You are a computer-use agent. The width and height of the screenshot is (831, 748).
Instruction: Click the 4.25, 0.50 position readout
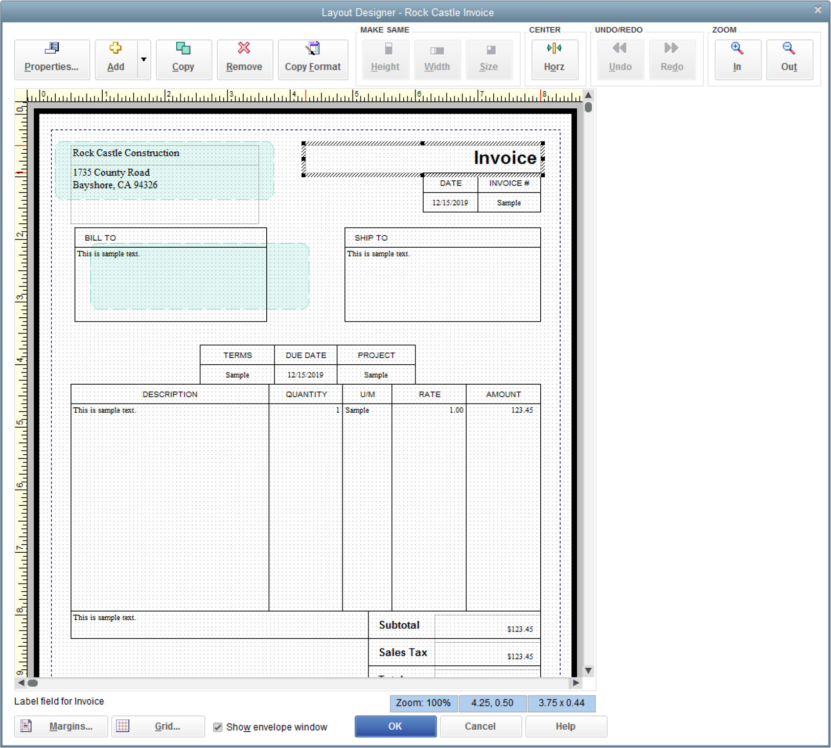tap(493, 703)
